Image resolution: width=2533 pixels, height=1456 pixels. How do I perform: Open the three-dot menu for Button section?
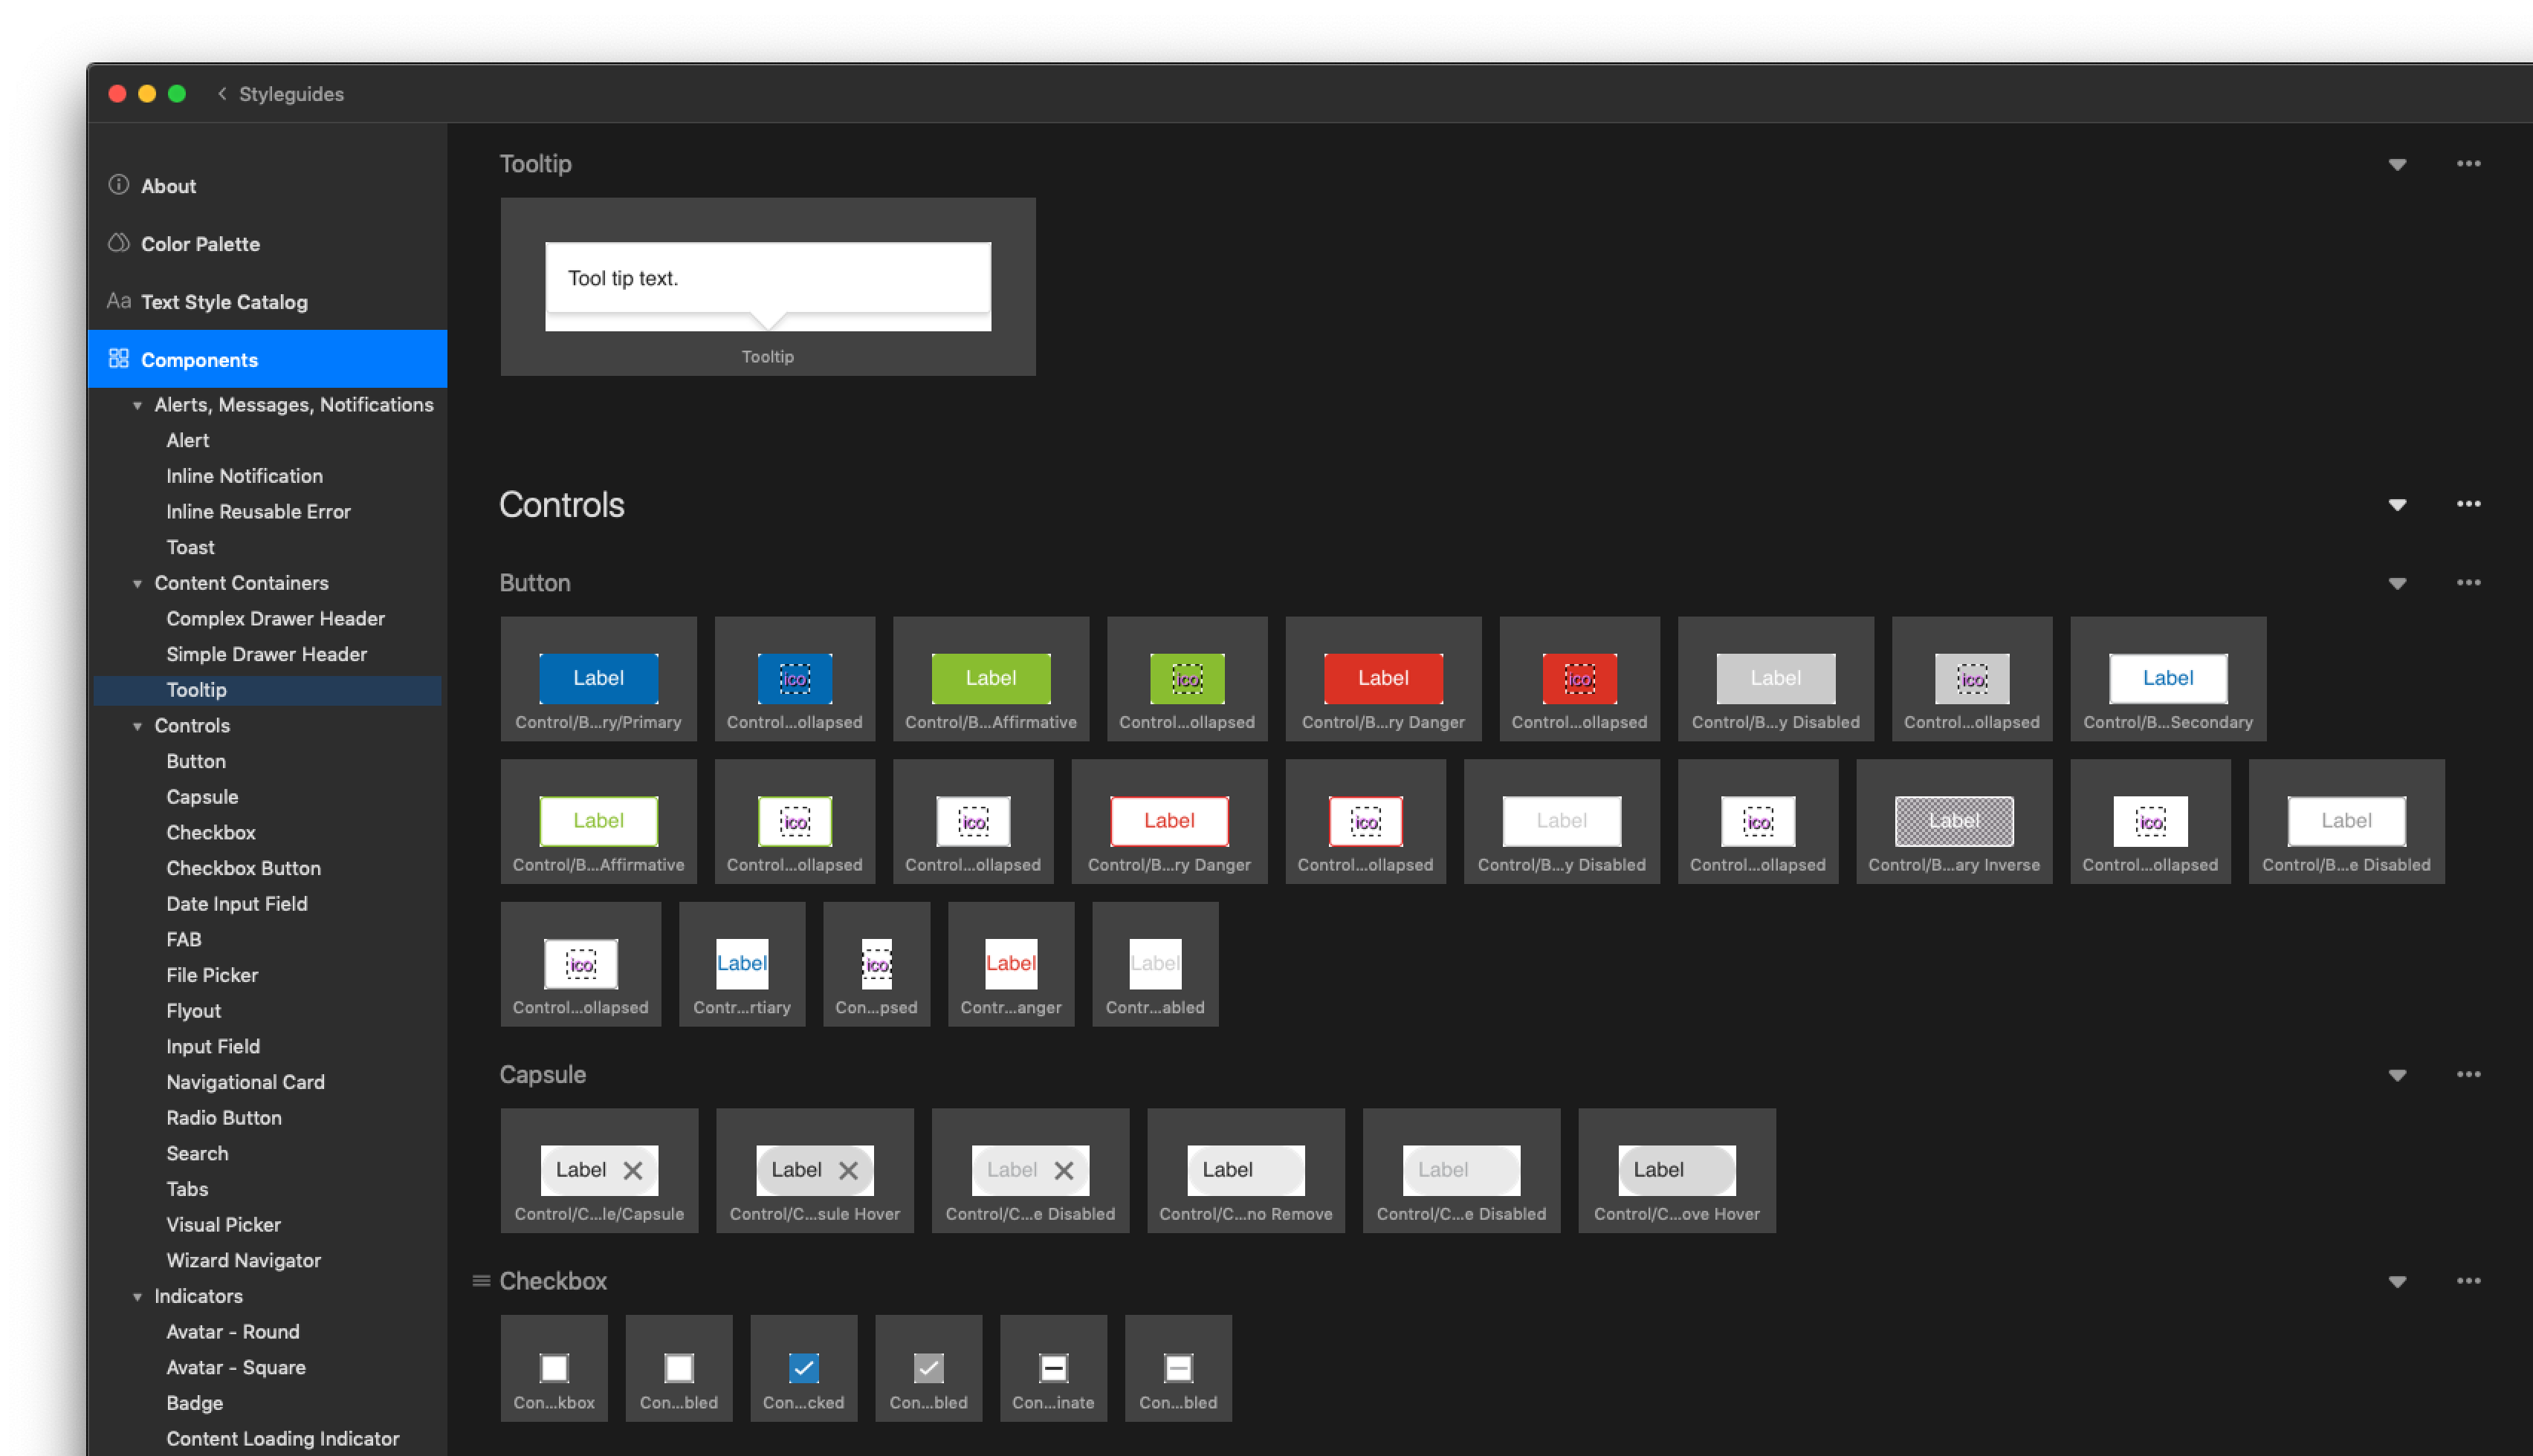(x=2468, y=583)
